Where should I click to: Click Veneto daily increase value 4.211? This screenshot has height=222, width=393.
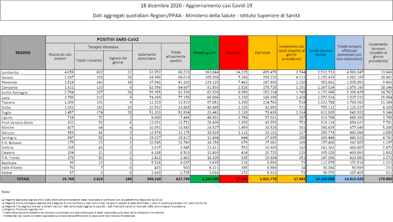tap(300, 77)
